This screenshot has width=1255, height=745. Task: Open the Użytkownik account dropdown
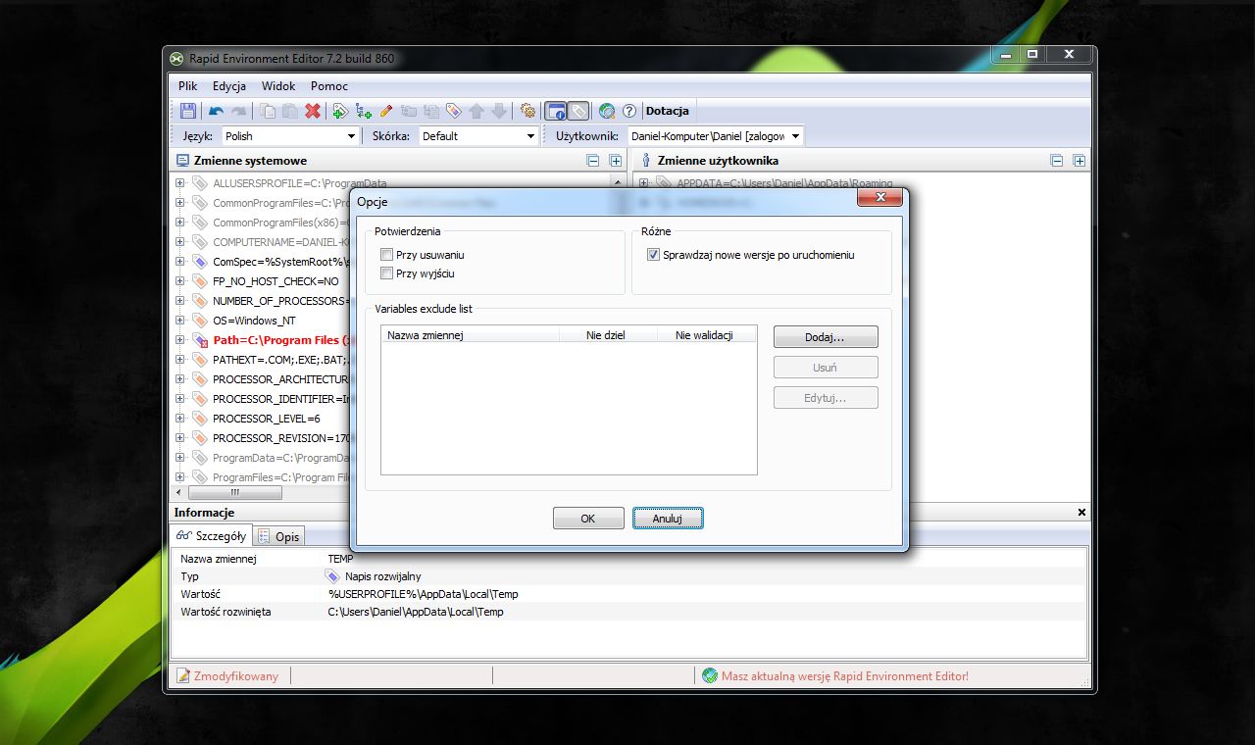click(795, 136)
